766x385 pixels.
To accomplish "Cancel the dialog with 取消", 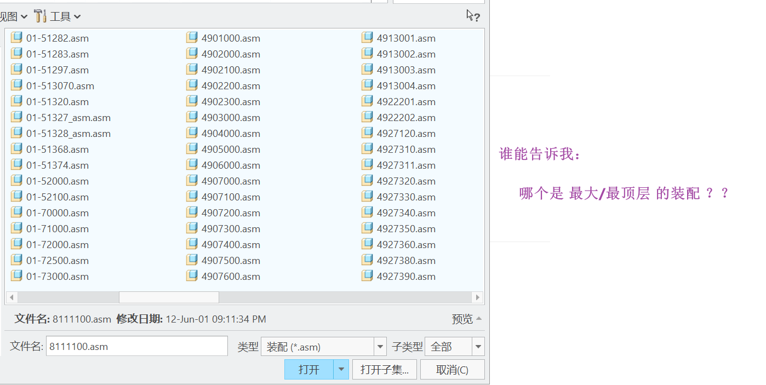I will (x=452, y=370).
